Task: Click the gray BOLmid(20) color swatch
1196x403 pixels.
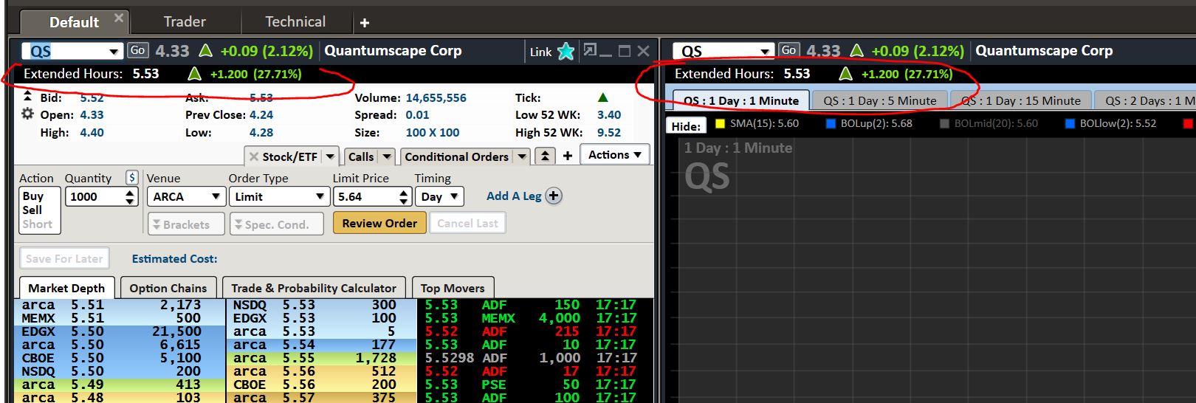Action: click(944, 123)
